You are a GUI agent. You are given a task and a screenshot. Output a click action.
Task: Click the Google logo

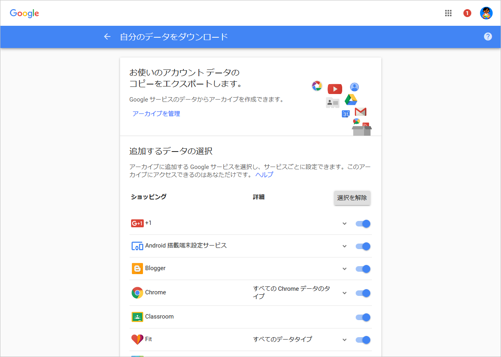[x=25, y=13]
